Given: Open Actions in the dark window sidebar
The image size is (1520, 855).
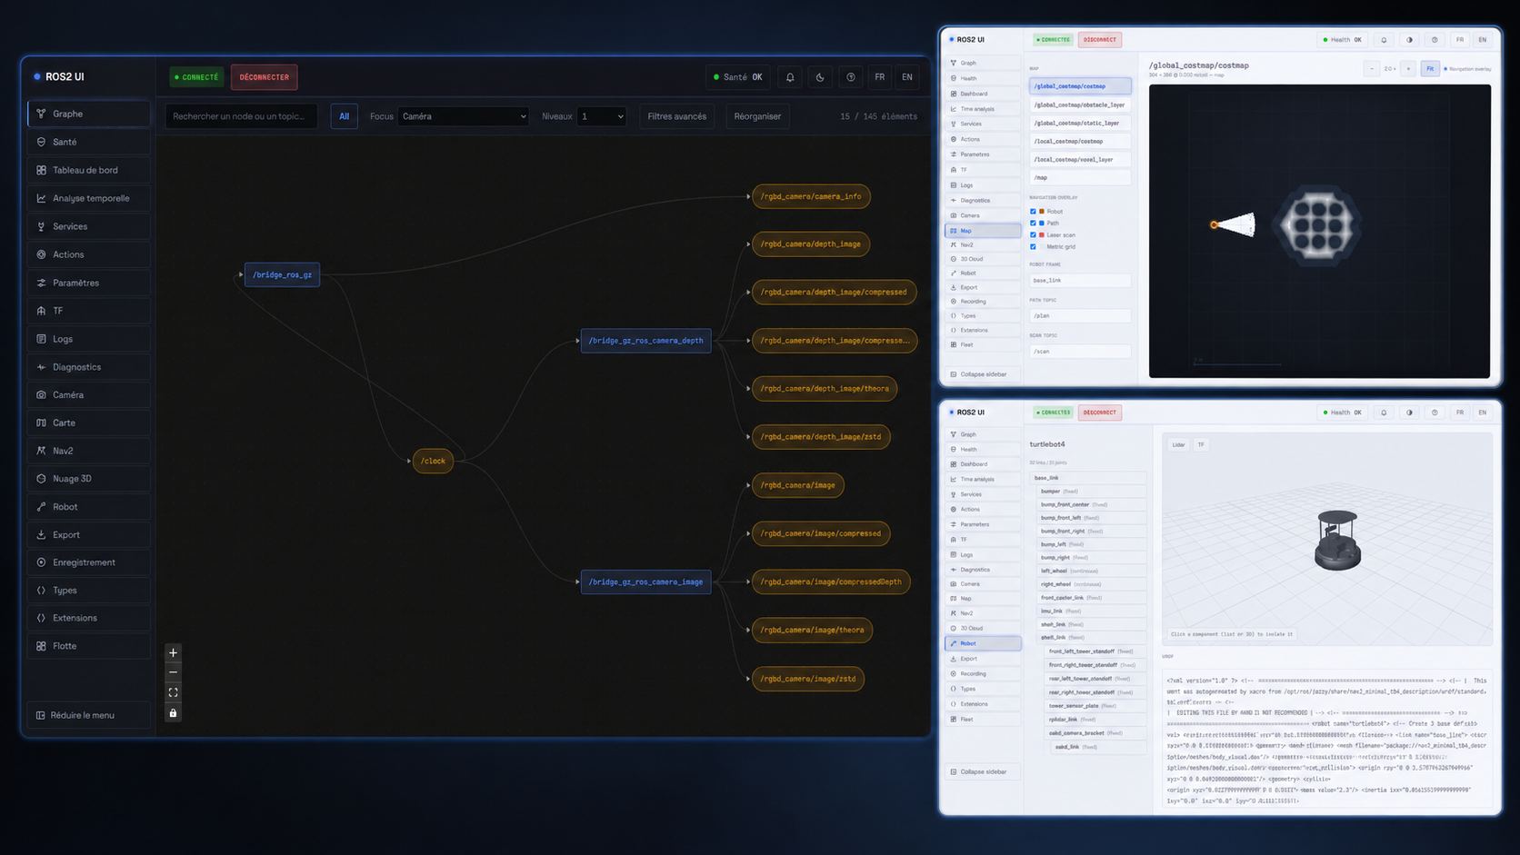Looking at the screenshot, I should (88, 254).
